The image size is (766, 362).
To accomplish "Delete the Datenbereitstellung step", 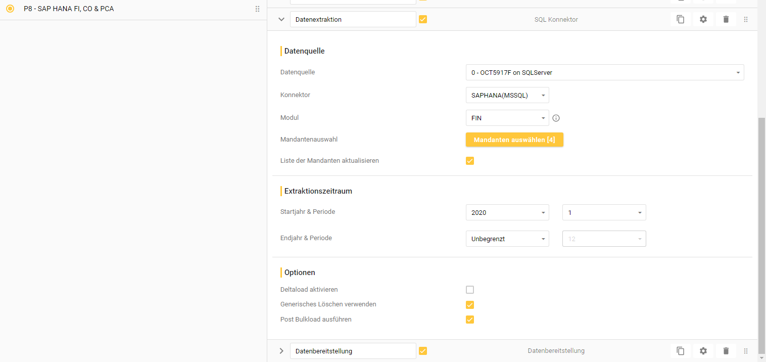I will [x=726, y=351].
